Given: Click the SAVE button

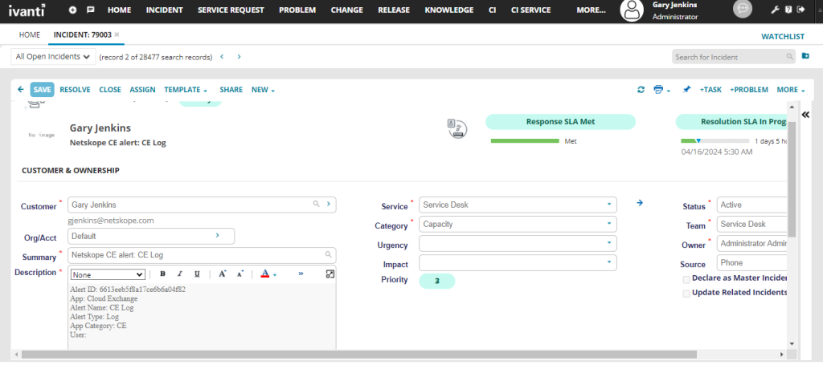Looking at the screenshot, I should coord(42,90).
